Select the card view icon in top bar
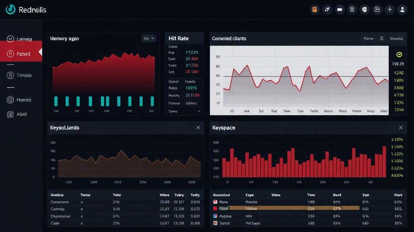414x232 pixels. [x=340, y=9]
